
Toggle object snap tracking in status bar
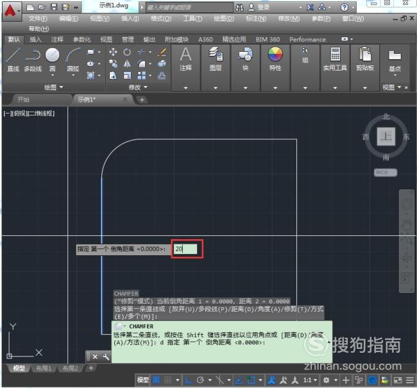239,380
